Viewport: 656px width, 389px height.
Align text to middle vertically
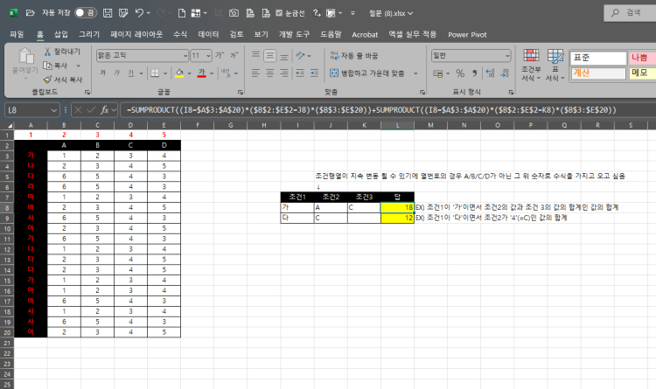point(270,55)
